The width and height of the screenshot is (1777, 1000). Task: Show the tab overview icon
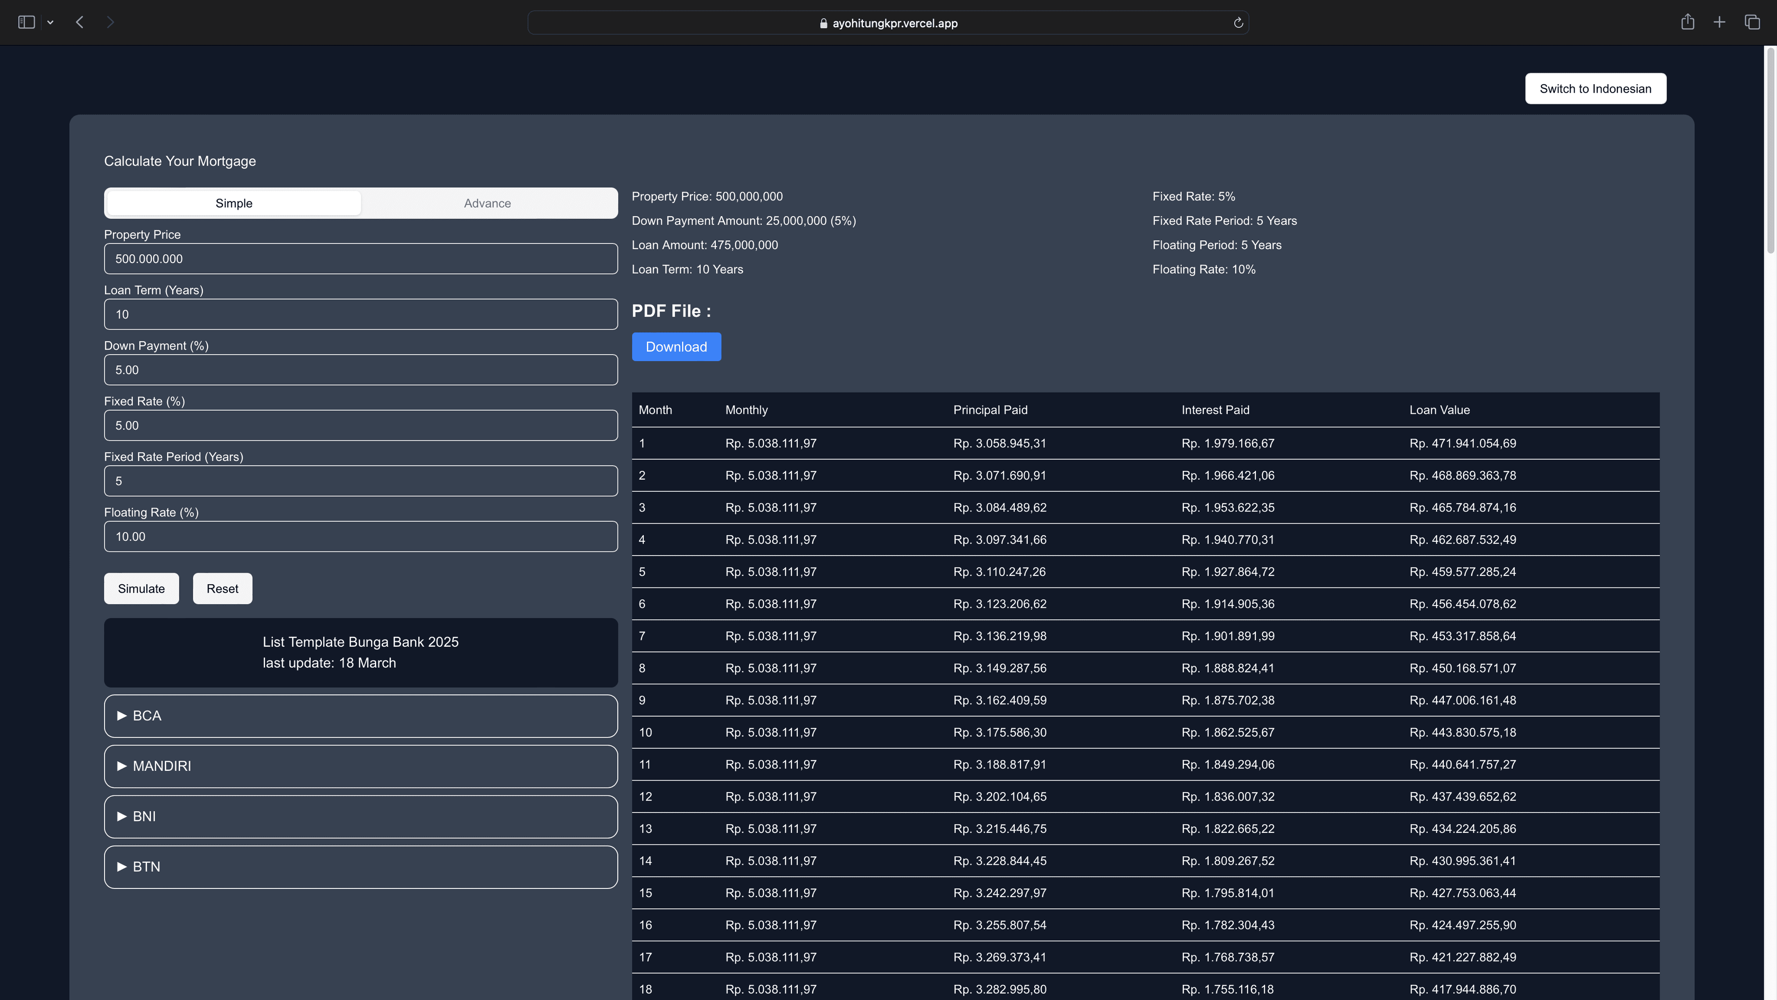tap(1752, 23)
